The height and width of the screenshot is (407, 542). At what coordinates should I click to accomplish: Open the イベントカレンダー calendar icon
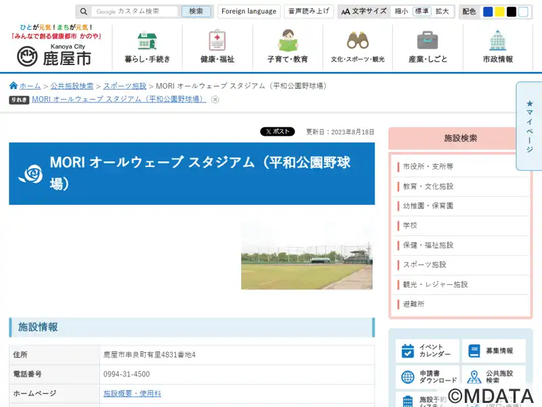click(408, 351)
